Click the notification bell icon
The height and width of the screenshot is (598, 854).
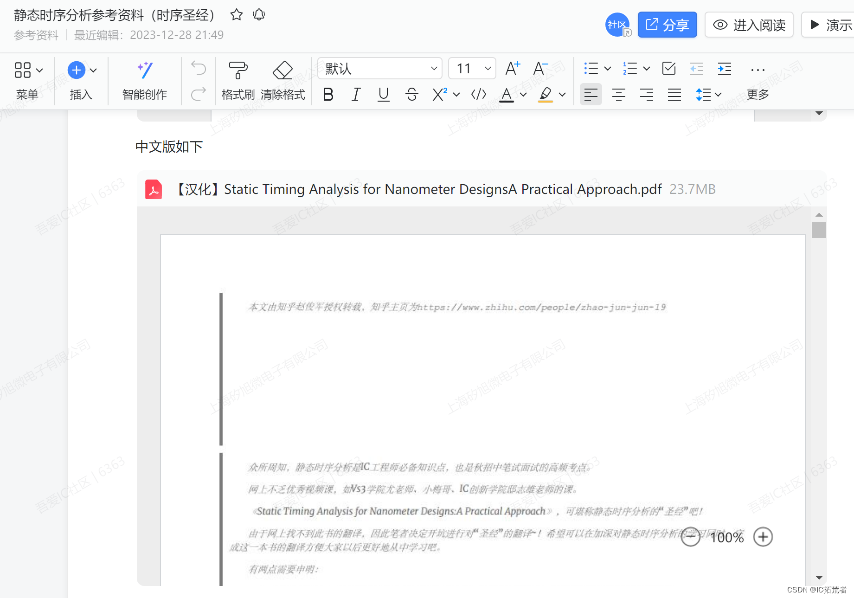[x=259, y=15]
